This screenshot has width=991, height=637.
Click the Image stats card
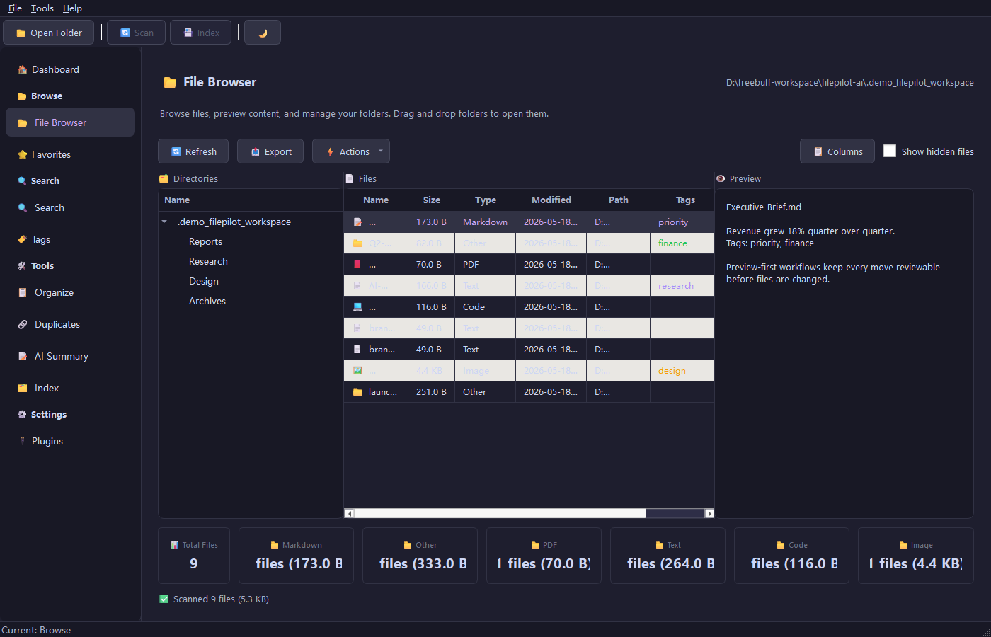(916, 556)
